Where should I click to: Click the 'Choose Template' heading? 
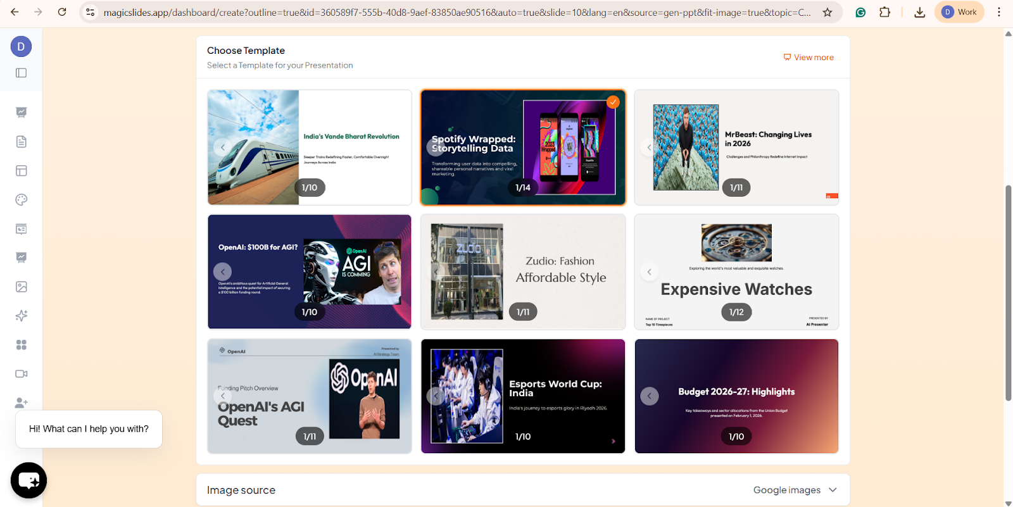tap(246, 51)
